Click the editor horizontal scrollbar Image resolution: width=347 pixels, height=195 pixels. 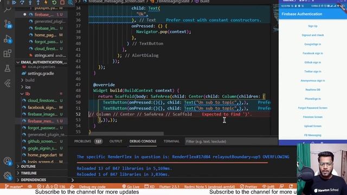[x=126, y=134]
